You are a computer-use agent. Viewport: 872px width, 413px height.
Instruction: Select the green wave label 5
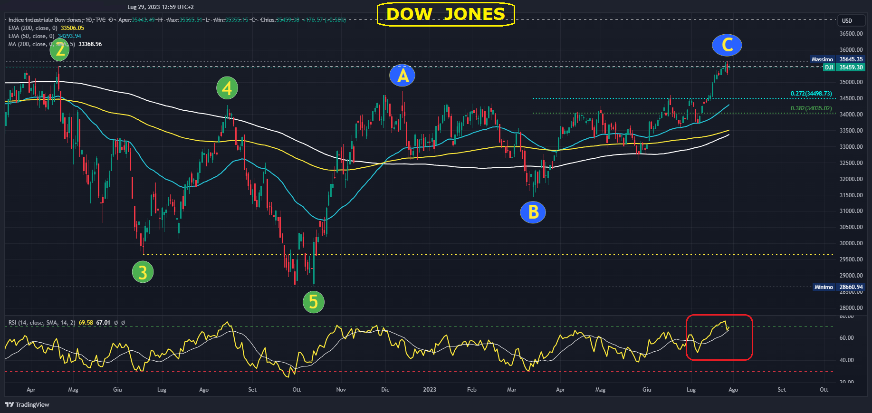pyautogui.click(x=314, y=302)
